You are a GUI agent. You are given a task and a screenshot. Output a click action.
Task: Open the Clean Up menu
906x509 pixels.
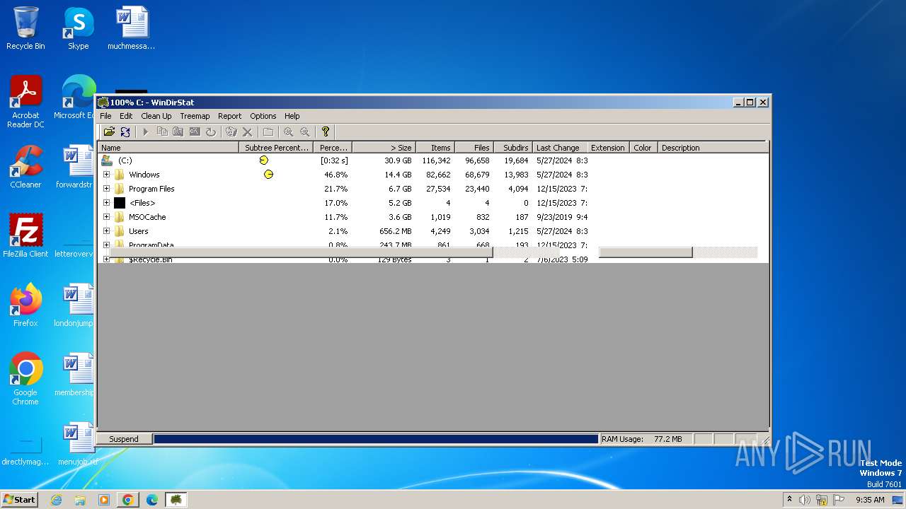tap(156, 116)
